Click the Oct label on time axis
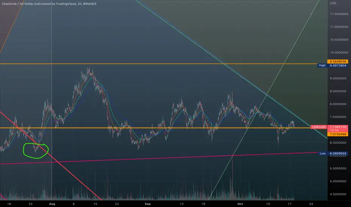Viewport: 351px width, 207px height. [x=240, y=204]
